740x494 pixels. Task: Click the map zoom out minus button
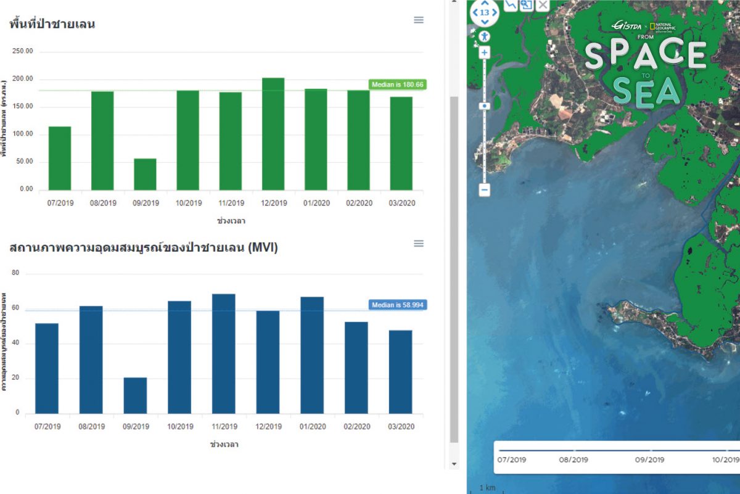coord(485,190)
